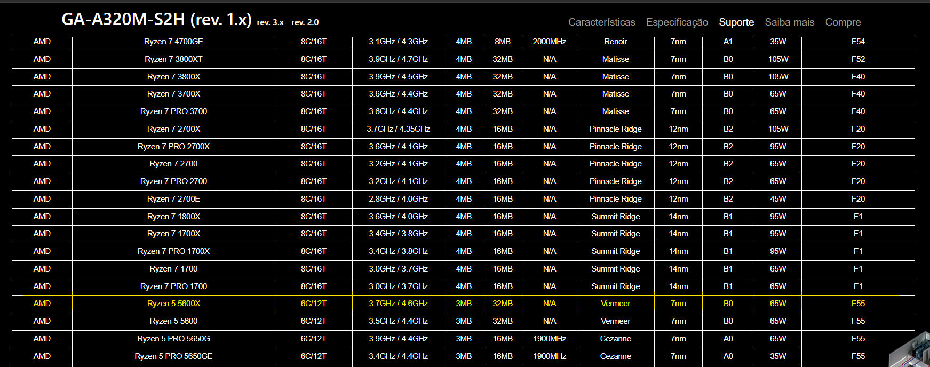This screenshot has height=367, width=930.
Task: Click the 45W wattage cell
Action: (x=778, y=199)
